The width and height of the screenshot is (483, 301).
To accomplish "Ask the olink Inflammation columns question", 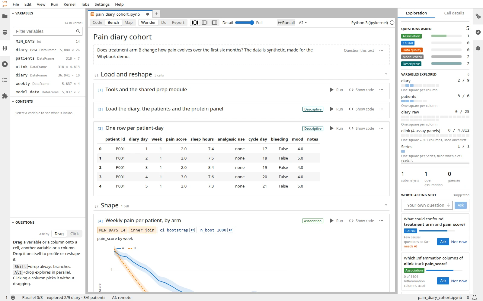I will pos(443,281).
